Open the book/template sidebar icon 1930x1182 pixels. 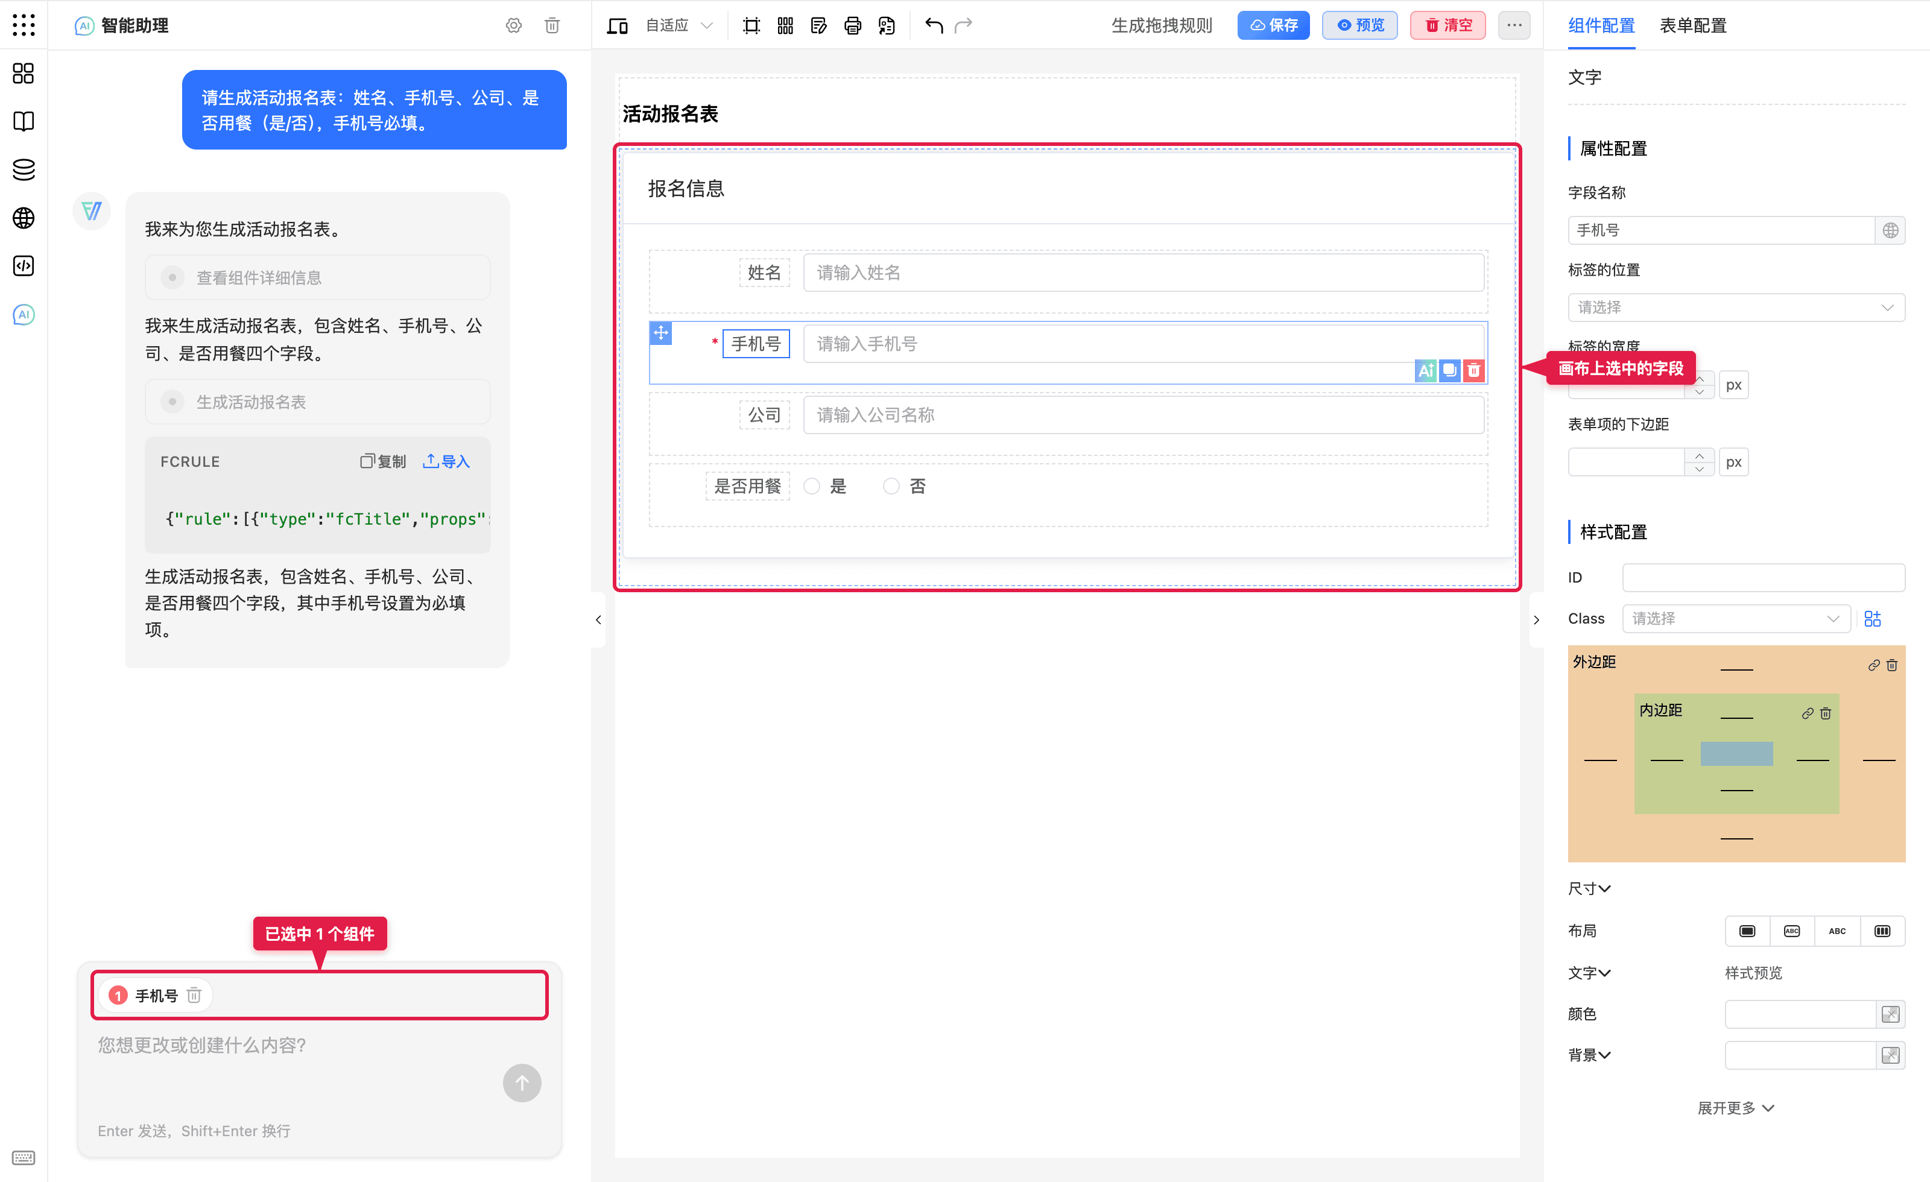[x=24, y=121]
